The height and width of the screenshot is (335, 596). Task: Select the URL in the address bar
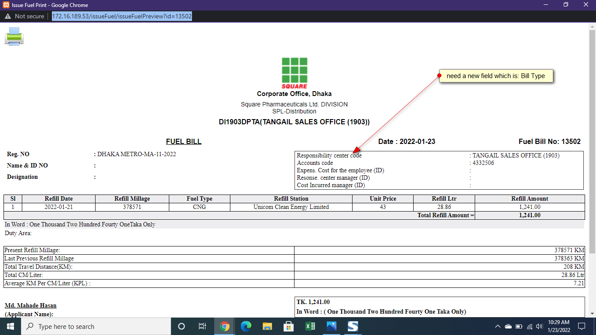[122, 16]
